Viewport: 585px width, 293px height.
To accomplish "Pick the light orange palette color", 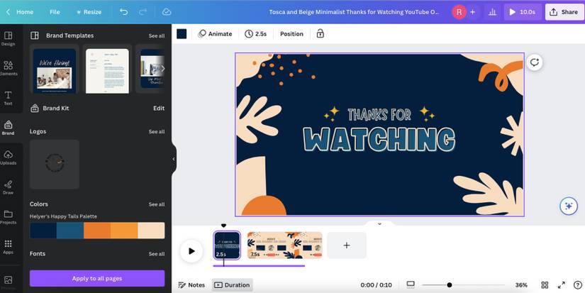I will [x=124, y=231].
